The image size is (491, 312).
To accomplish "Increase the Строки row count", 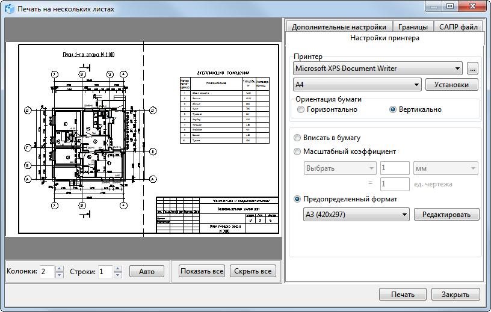I will point(118,268).
